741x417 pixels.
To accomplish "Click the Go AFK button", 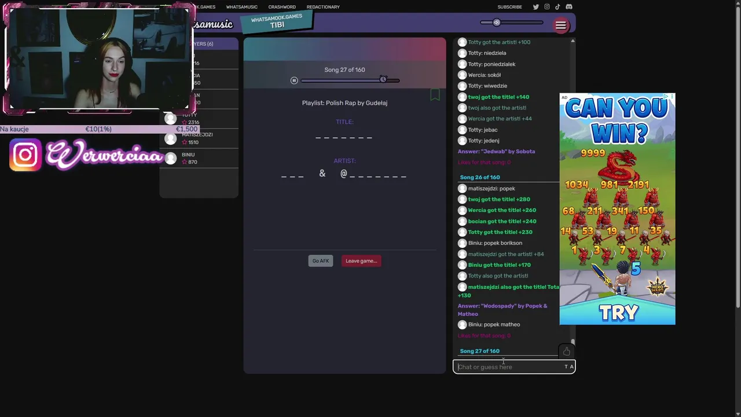I will [x=321, y=261].
